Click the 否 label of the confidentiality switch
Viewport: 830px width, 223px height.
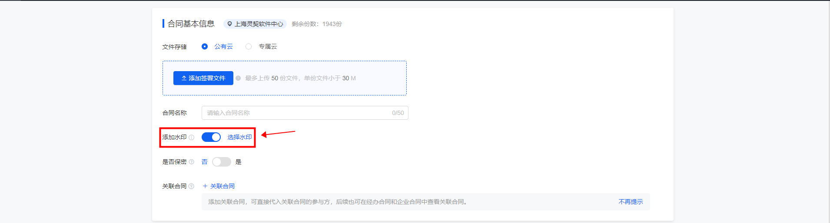[x=205, y=162]
